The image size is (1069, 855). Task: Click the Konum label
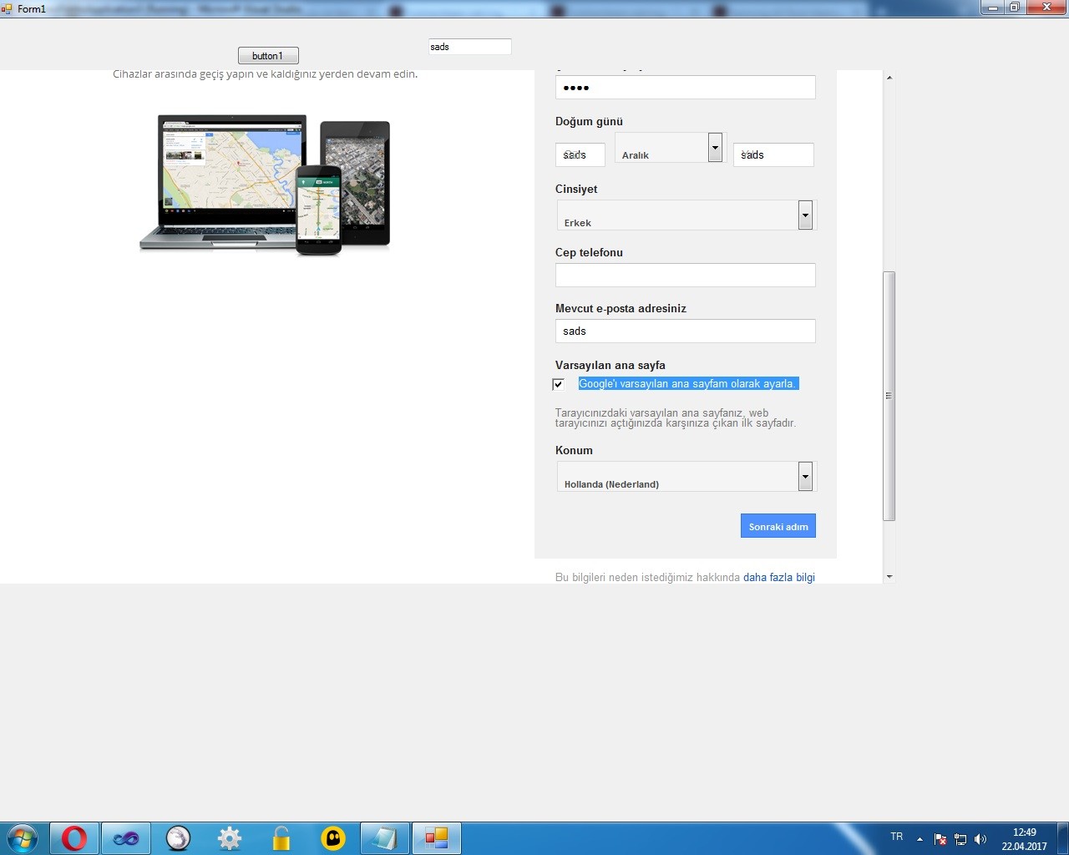click(574, 450)
